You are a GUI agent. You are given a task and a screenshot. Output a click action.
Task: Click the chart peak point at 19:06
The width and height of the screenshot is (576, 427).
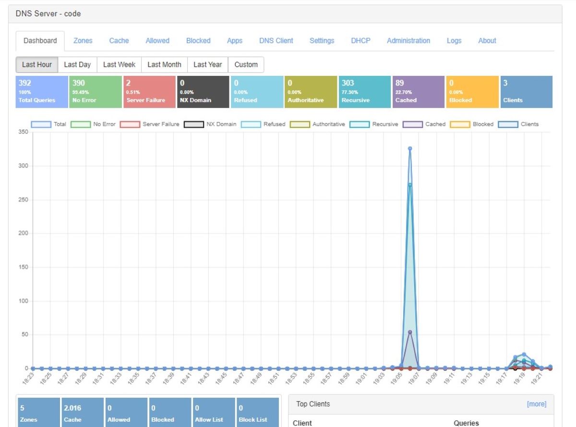click(x=410, y=148)
